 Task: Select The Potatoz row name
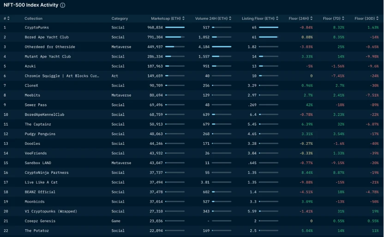[37, 231]
